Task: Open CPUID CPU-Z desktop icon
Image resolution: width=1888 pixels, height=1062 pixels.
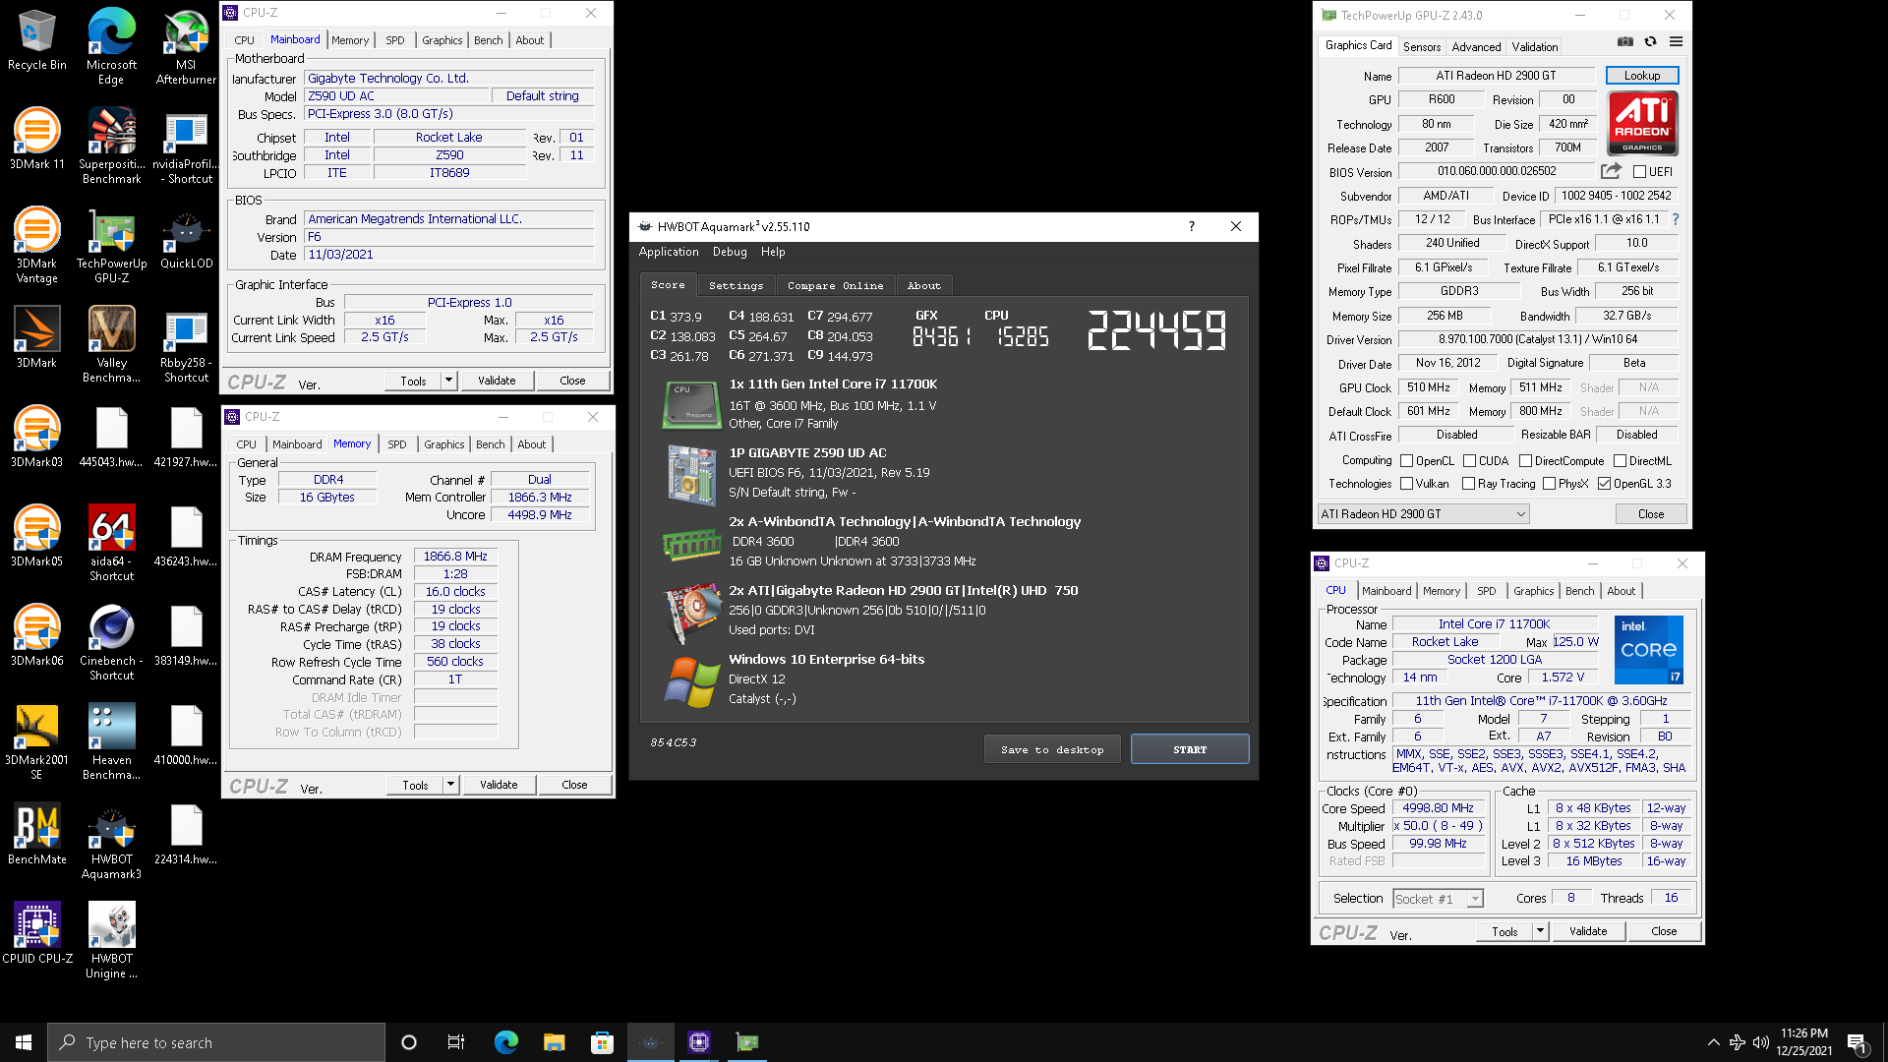Action: (36, 934)
